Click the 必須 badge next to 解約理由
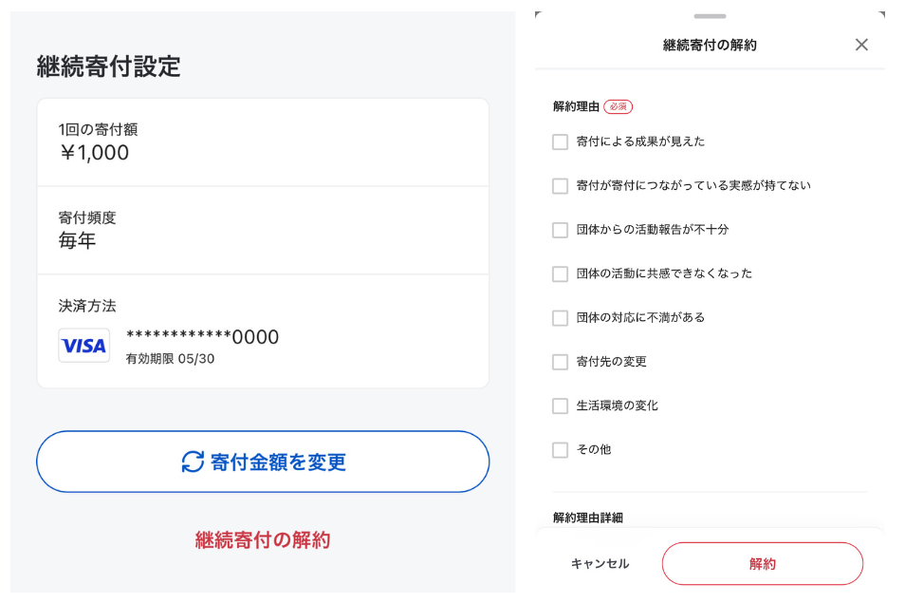 (x=618, y=106)
